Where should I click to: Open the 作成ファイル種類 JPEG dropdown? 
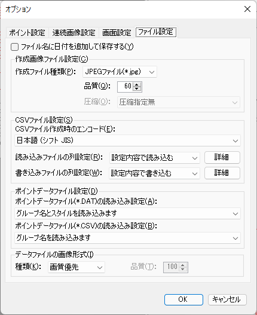[120, 72]
